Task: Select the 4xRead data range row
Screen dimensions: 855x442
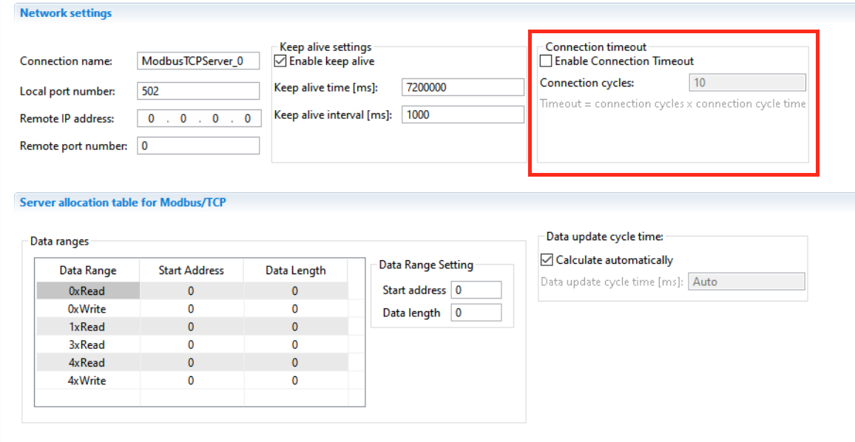Action: point(192,363)
